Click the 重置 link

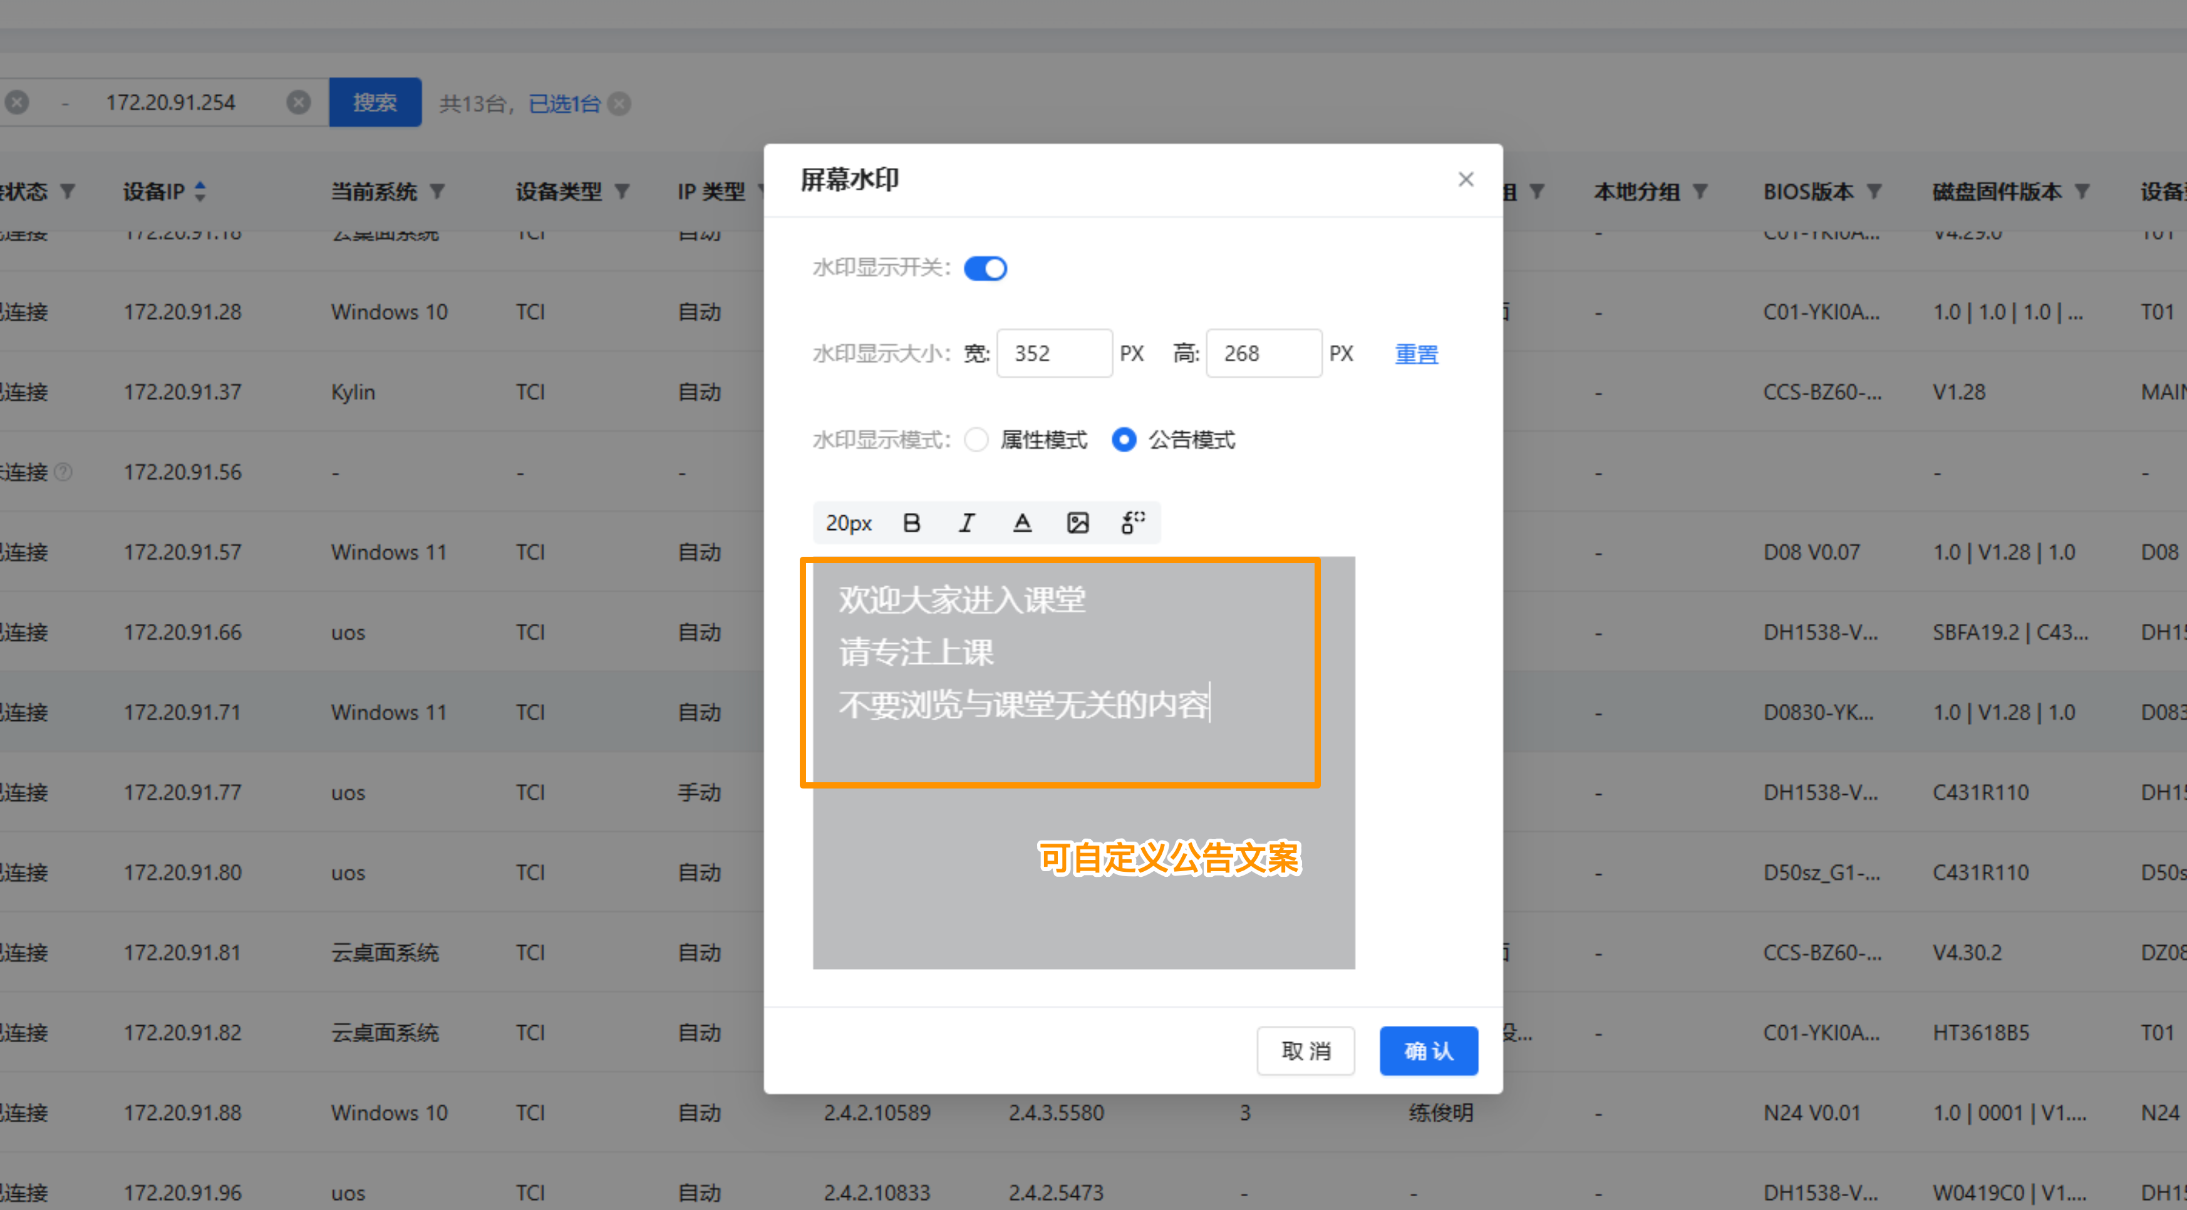[x=1416, y=354]
